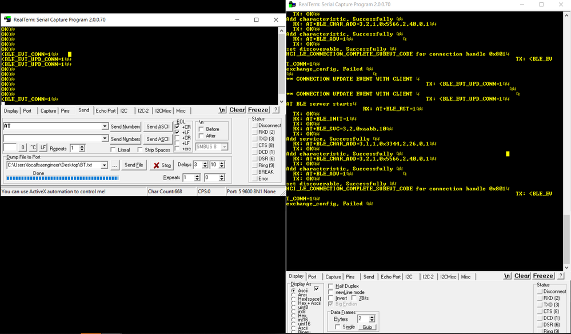Click the red X Stop button in left window
Screen dimensions: 571x334
tap(162, 165)
